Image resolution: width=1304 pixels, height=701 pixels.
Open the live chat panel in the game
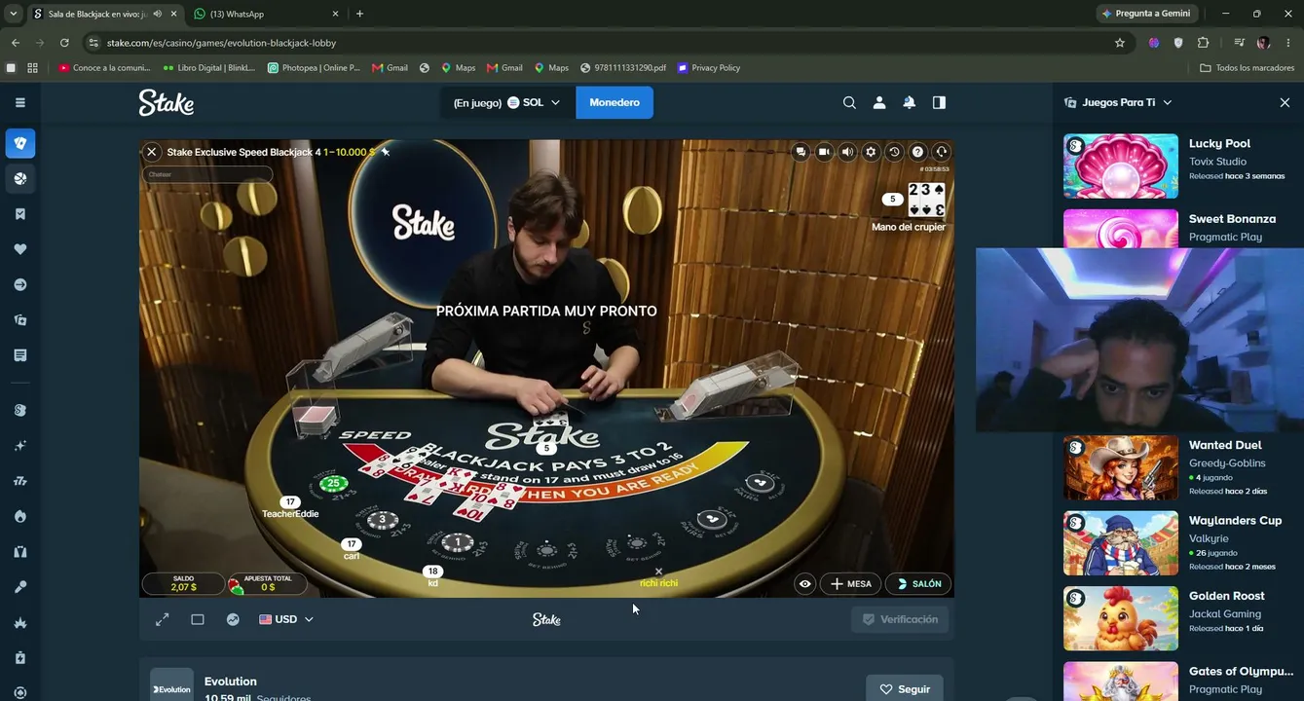[x=801, y=152]
